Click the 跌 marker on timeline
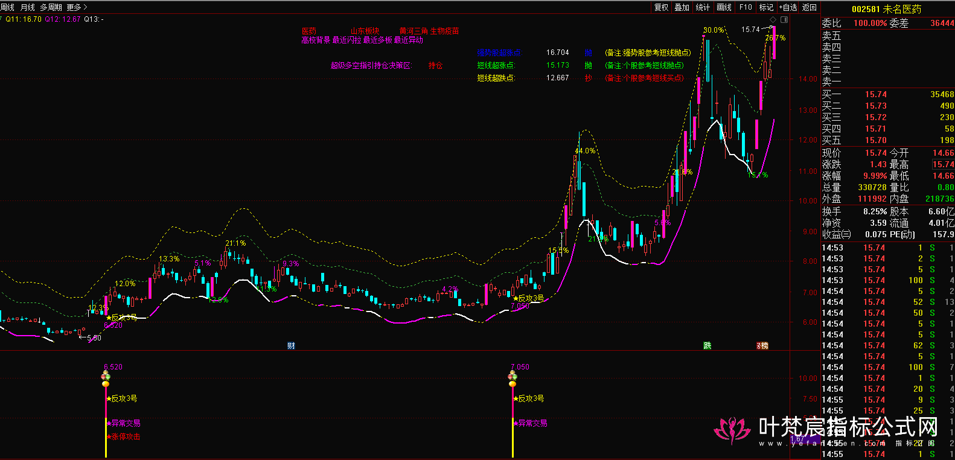This screenshot has height=460, width=955. click(707, 345)
